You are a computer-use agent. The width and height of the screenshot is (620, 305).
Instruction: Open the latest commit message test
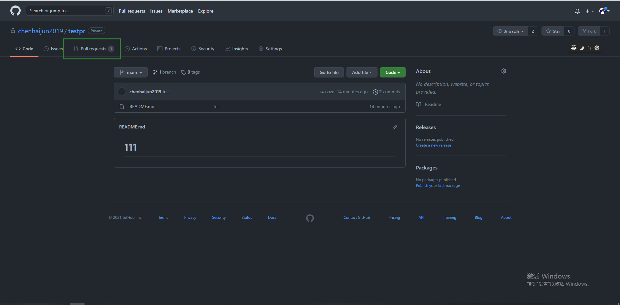166,92
